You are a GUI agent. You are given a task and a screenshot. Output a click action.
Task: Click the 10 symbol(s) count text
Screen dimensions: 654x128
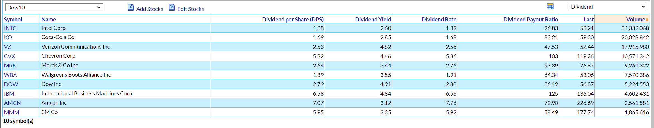18,121
